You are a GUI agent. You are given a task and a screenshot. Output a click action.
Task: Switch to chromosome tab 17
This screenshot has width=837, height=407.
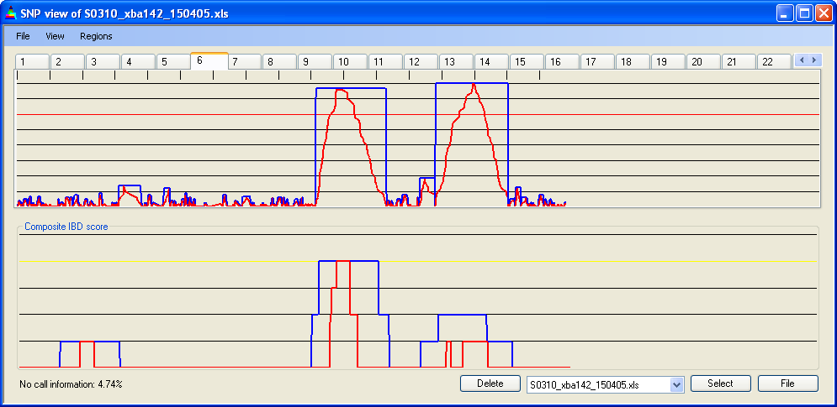[x=597, y=62]
